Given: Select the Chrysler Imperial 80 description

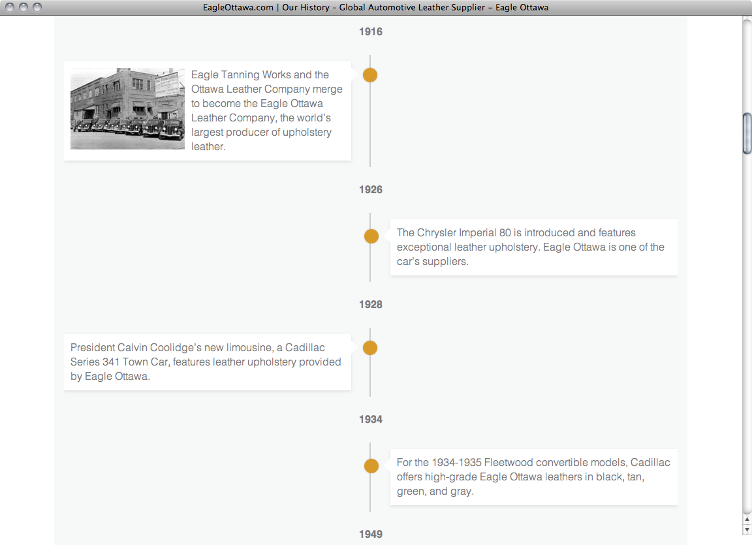Looking at the screenshot, I should pyautogui.click(x=531, y=247).
